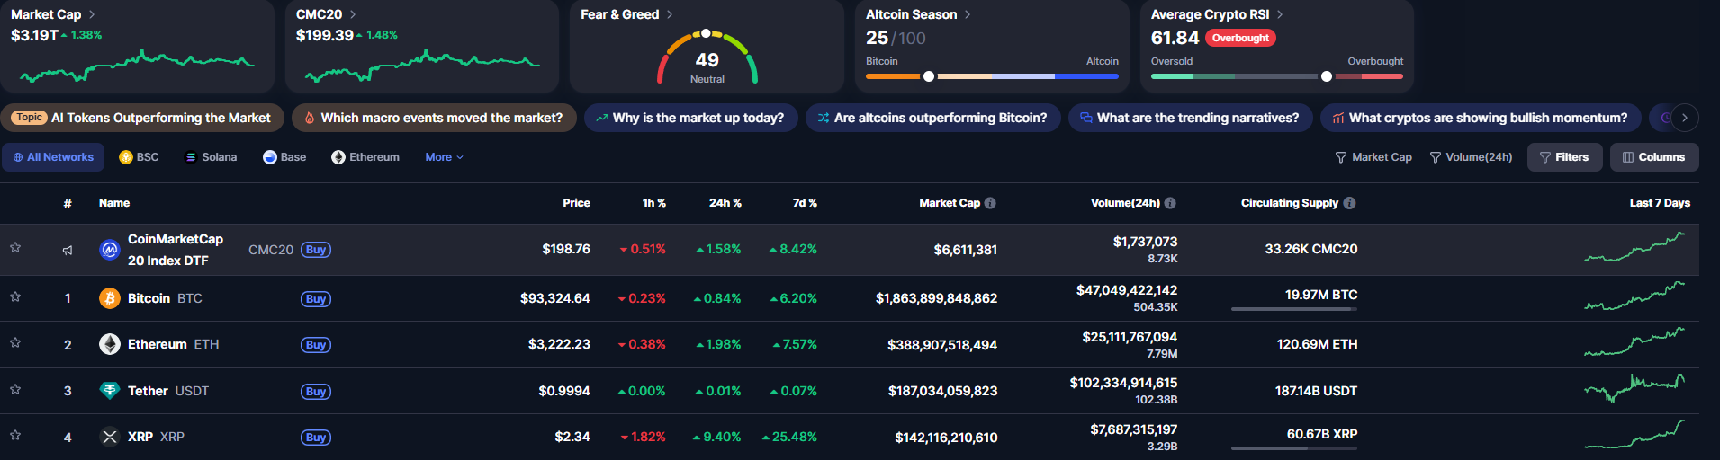Open the Market Cap card chevron
The image size is (1720, 460).
[x=92, y=14]
